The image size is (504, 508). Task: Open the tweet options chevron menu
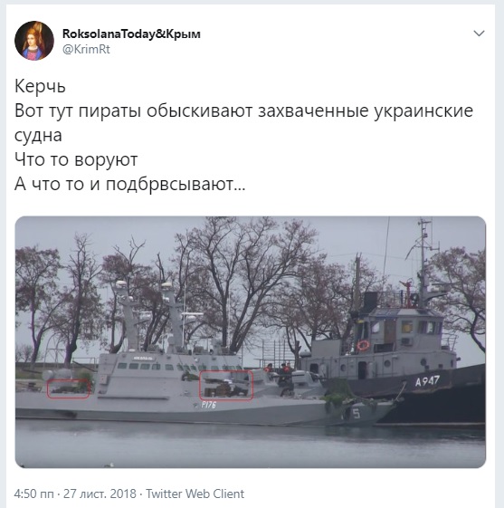click(x=479, y=34)
